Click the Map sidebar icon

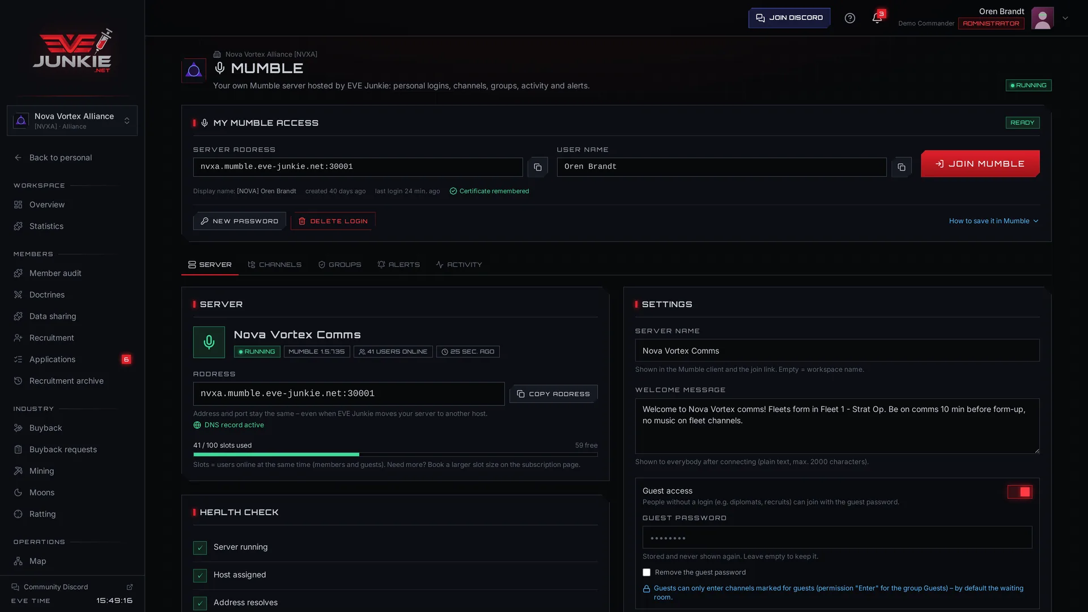pyautogui.click(x=18, y=561)
